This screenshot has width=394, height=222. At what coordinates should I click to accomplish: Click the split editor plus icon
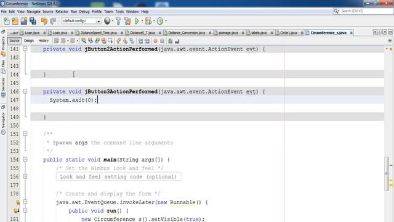tap(390, 41)
